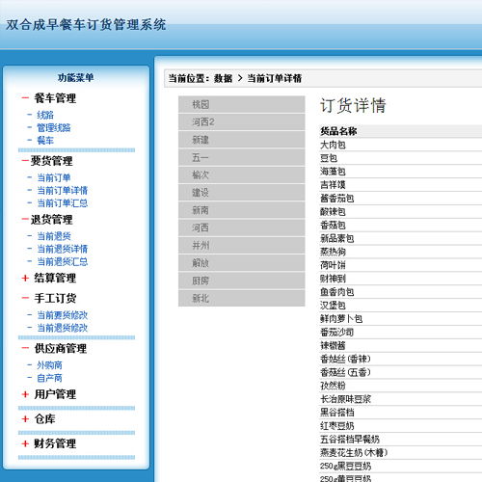This screenshot has height=482, width=482.
Task: Click the 汉堡包 row
Action: (401, 306)
